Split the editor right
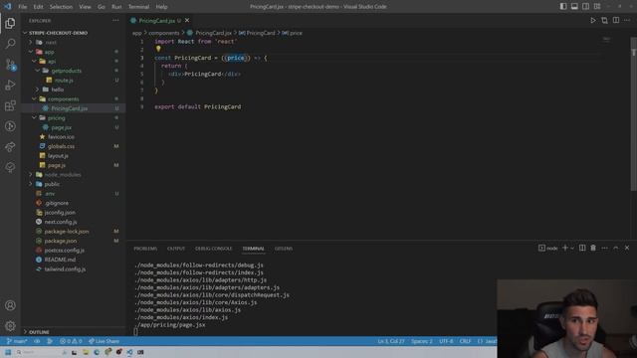 pyautogui.click(x=616, y=20)
